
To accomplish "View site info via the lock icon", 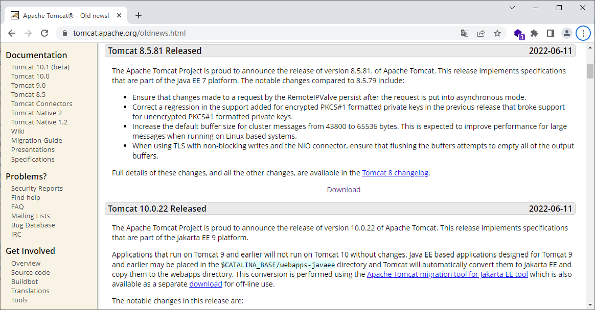I will (65, 33).
